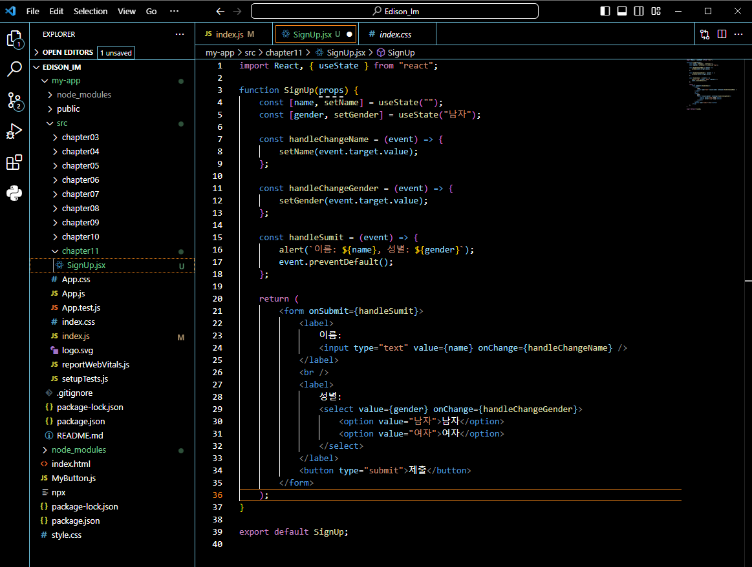The image size is (752, 567).
Task: Open the Extensions view icon
Action: pos(14,162)
